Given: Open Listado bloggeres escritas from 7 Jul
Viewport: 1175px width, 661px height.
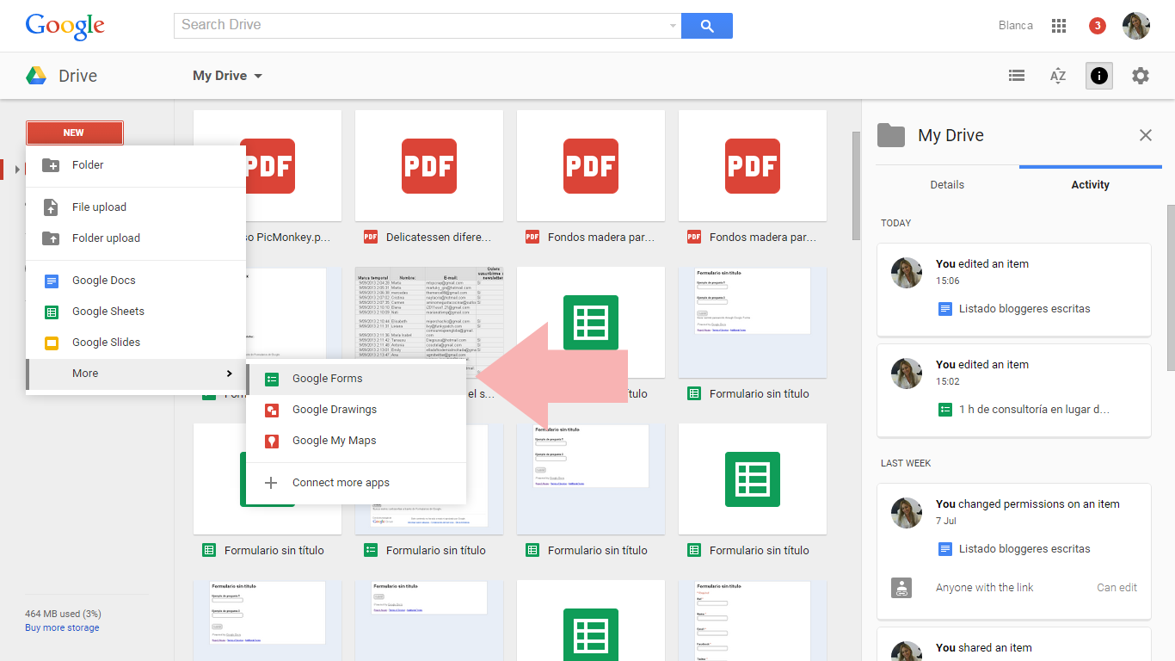Looking at the screenshot, I should click(1024, 548).
